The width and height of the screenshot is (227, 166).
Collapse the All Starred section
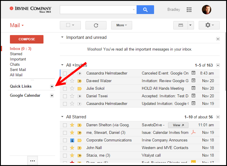[x=62, y=117]
